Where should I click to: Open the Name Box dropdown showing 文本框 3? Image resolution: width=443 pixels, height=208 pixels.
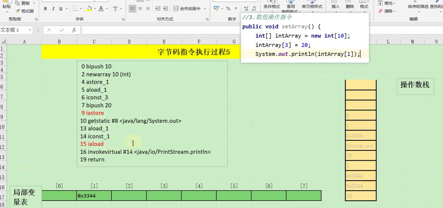pos(30,30)
